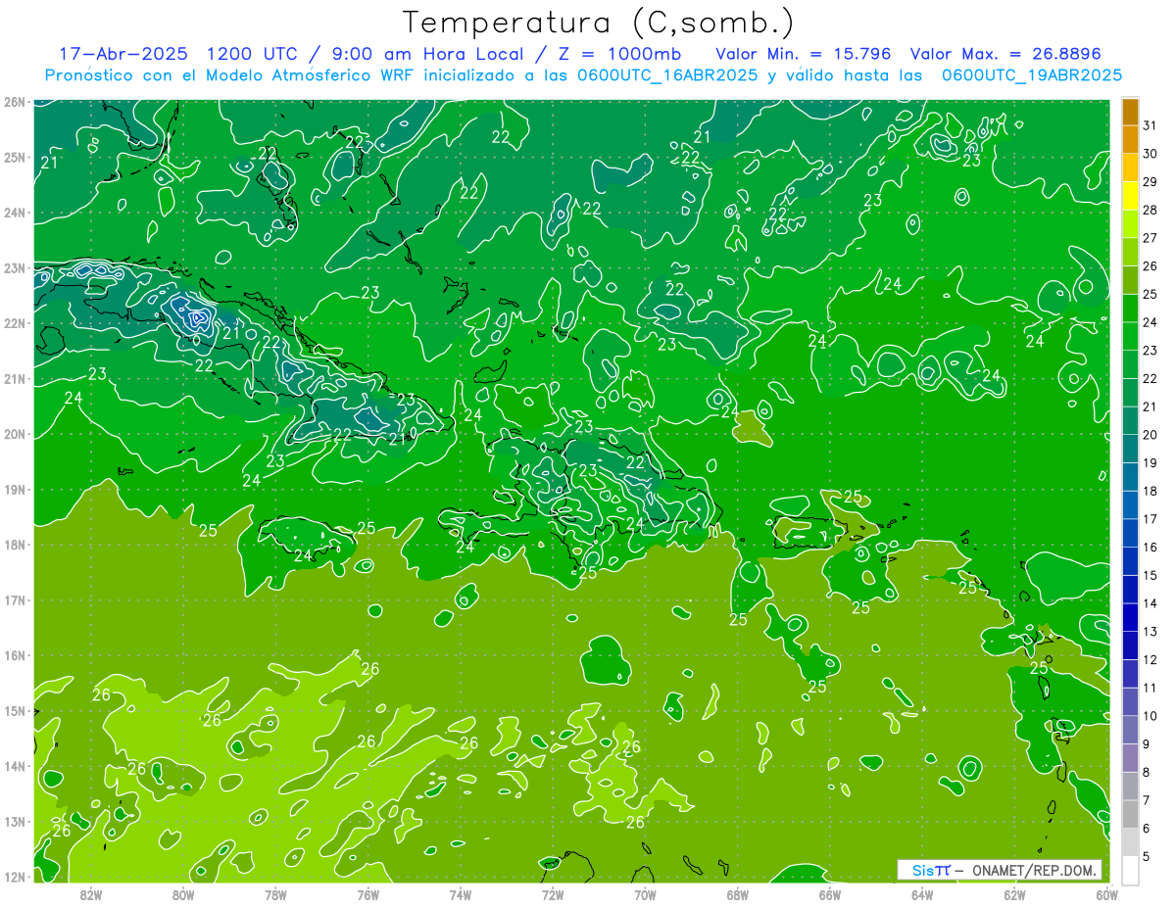Click the legend value 31 label
This screenshot has height=908, width=1176.
tap(1150, 125)
